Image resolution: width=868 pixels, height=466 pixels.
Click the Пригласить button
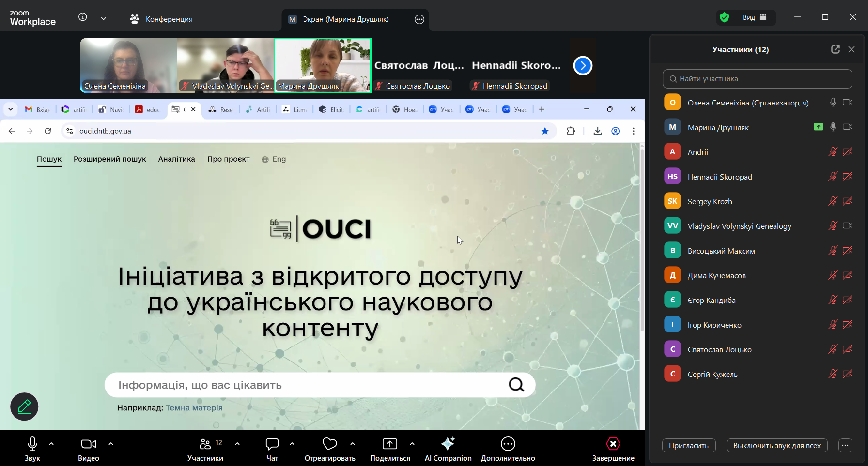coord(688,446)
